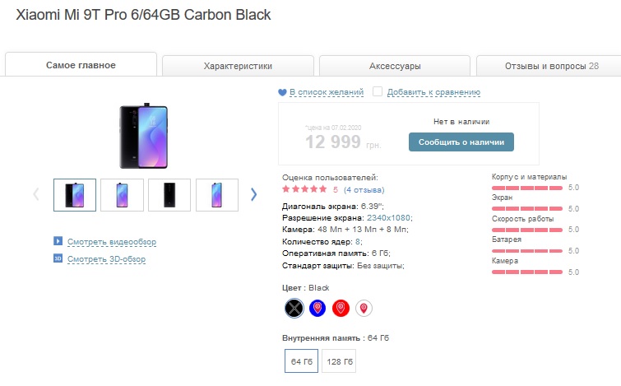Show next product thumbnails with right arrow
Image resolution: width=621 pixels, height=386 pixels.
(x=253, y=194)
